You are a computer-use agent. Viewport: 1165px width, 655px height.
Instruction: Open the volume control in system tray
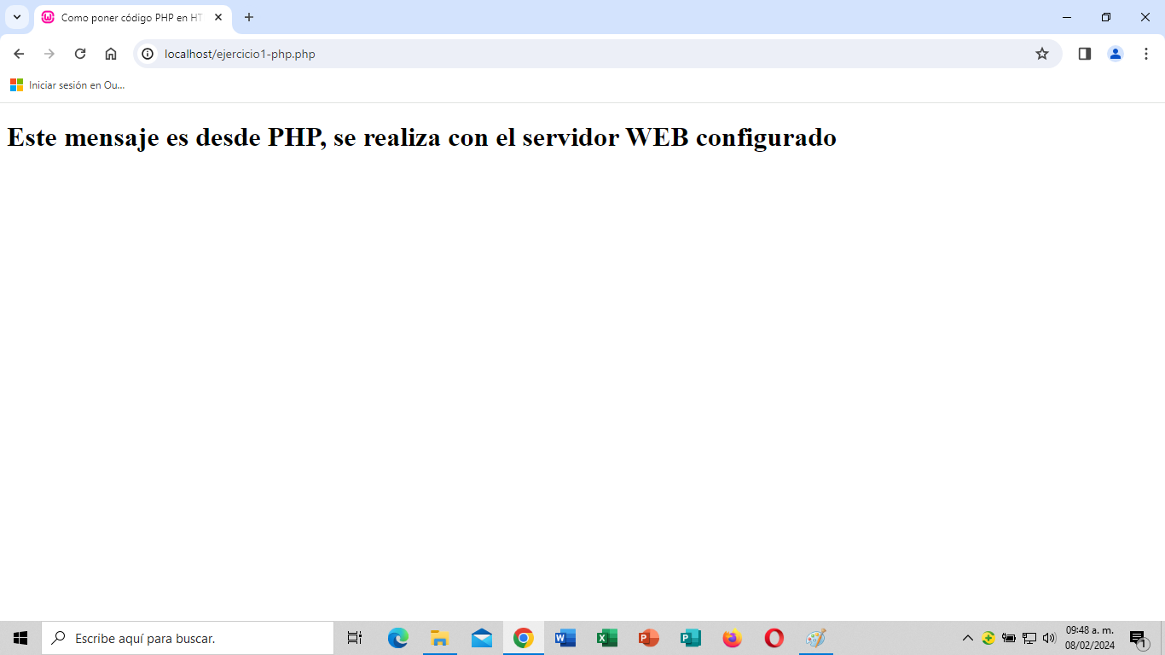coord(1048,638)
